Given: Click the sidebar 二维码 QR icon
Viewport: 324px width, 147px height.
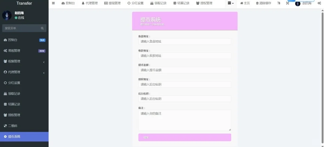Looking at the screenshot, I should click(5, 126).
